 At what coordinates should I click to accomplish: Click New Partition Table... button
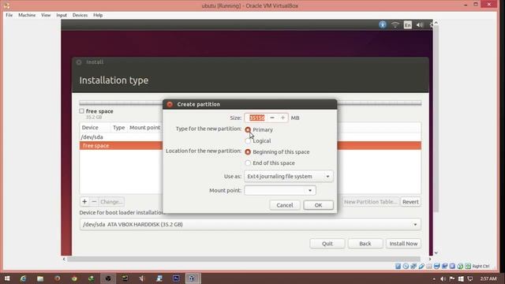[370, 202]
